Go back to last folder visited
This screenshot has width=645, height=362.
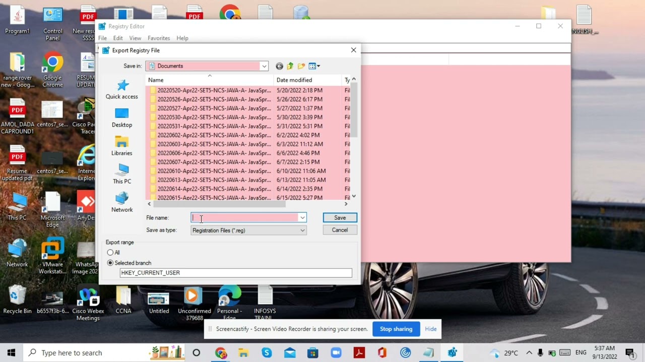pos(279,66)
